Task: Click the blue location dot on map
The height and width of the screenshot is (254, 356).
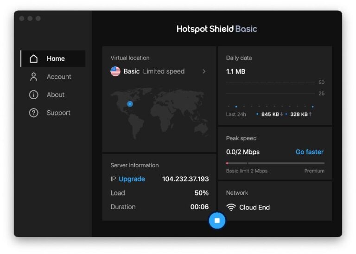Action: click(130, 104)
